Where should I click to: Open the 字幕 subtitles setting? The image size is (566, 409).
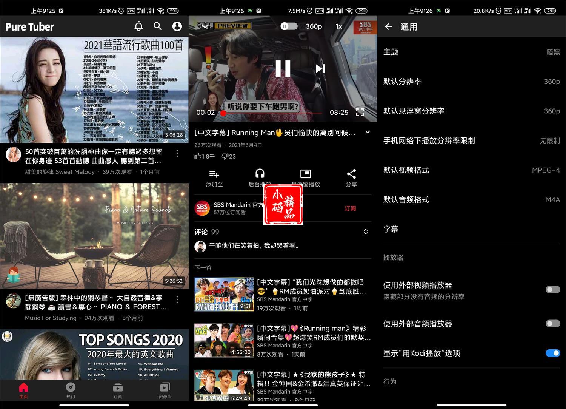pos(472,229)
